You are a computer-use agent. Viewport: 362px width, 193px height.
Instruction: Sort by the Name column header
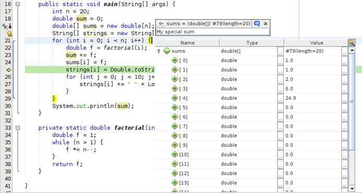coord(187,43)
